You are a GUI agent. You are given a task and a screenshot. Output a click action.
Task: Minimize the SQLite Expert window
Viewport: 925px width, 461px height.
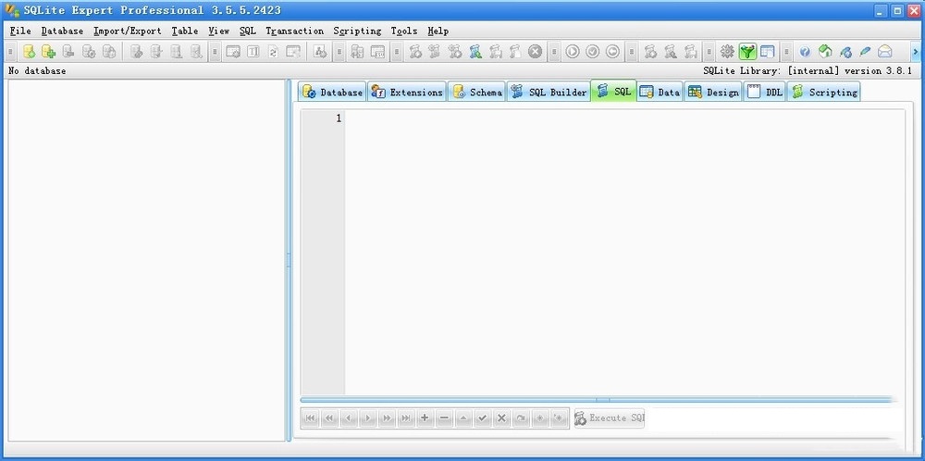[x=882, y=10]
